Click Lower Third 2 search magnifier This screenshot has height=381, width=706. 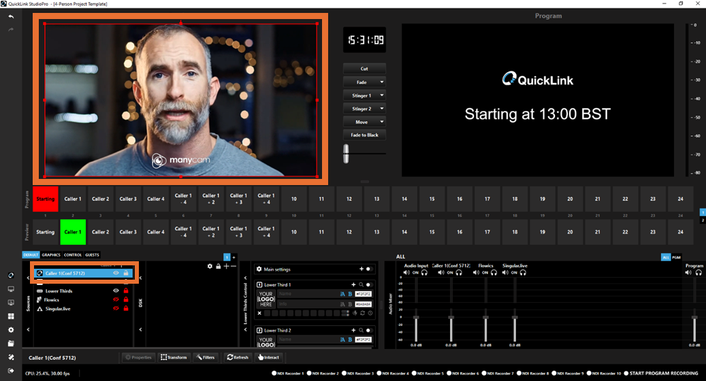(361, 330)
